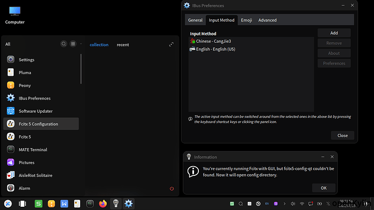
Task: Launch Pluma from the app list
Action: (41, 73)
